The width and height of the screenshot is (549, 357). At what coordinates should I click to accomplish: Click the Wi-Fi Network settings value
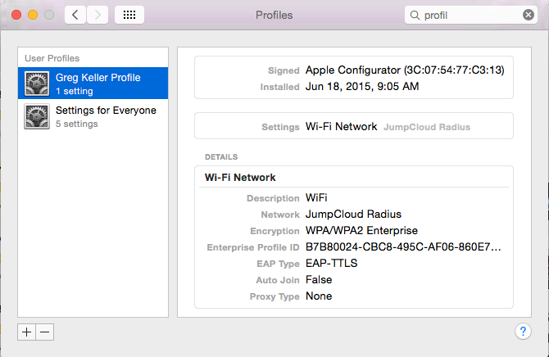342,126
